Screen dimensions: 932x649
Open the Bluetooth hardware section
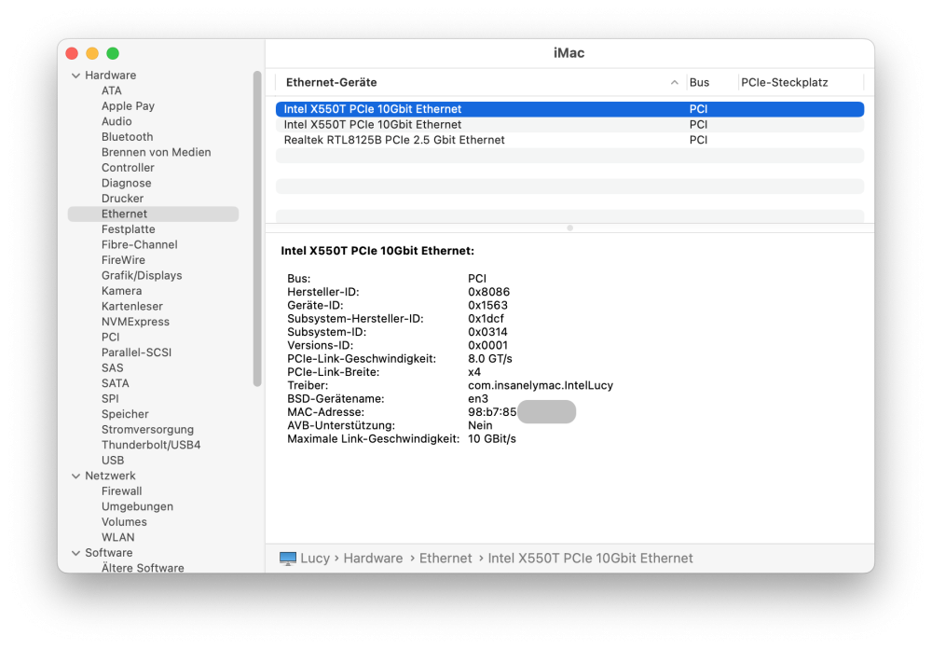pos(127,137)
